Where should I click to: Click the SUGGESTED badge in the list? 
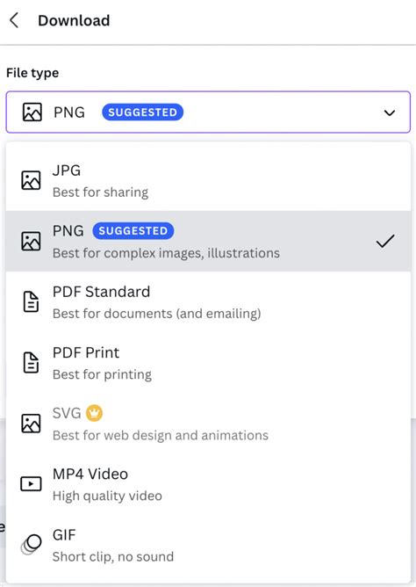click(x=133, y=230)
